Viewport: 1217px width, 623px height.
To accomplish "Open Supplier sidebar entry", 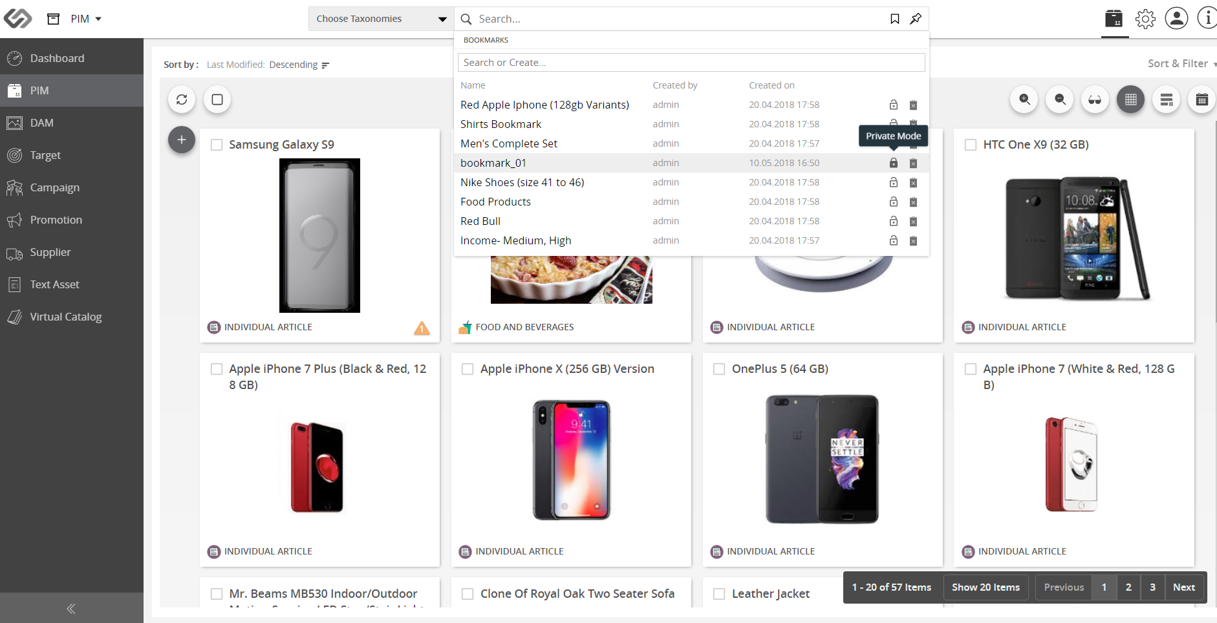I will tap(72, 252).
